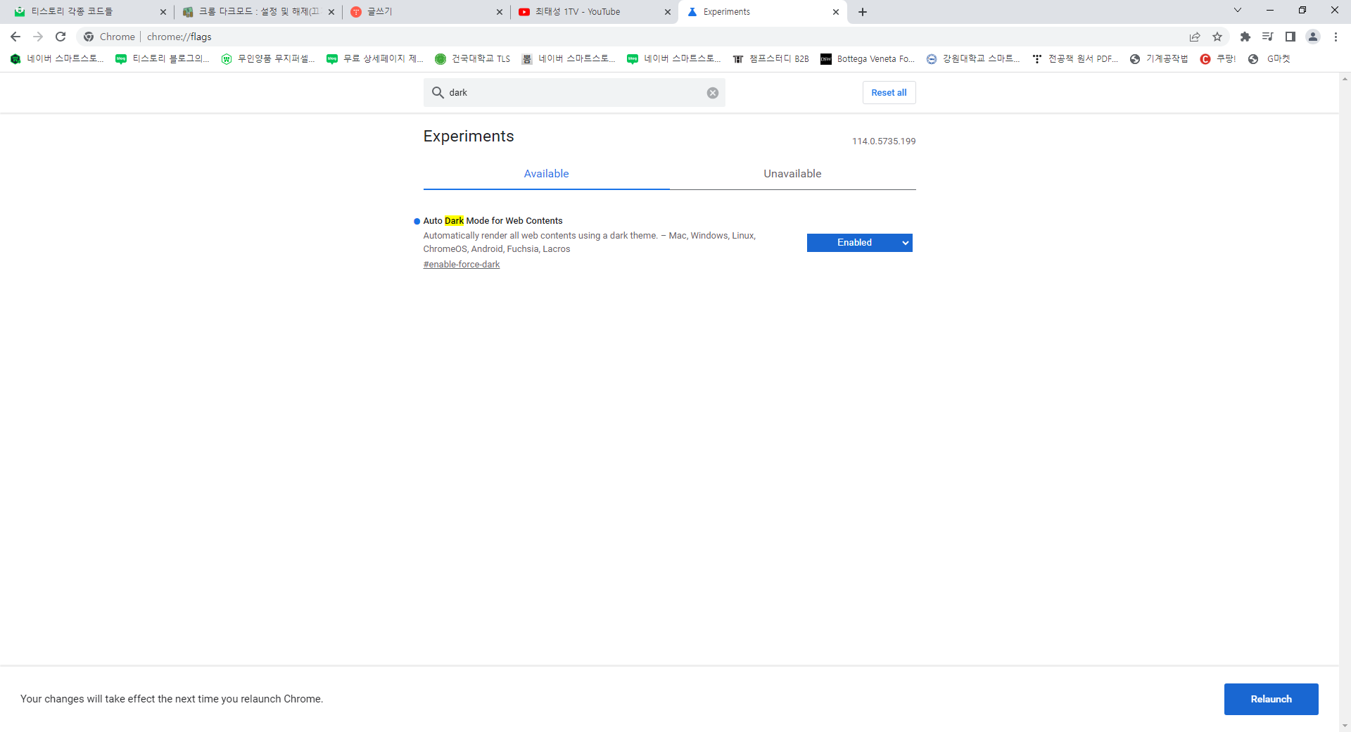Open the Enabled dropdown for Auto Dark Mode
This screenshot has width=1351, height=732.
point(859,243)
